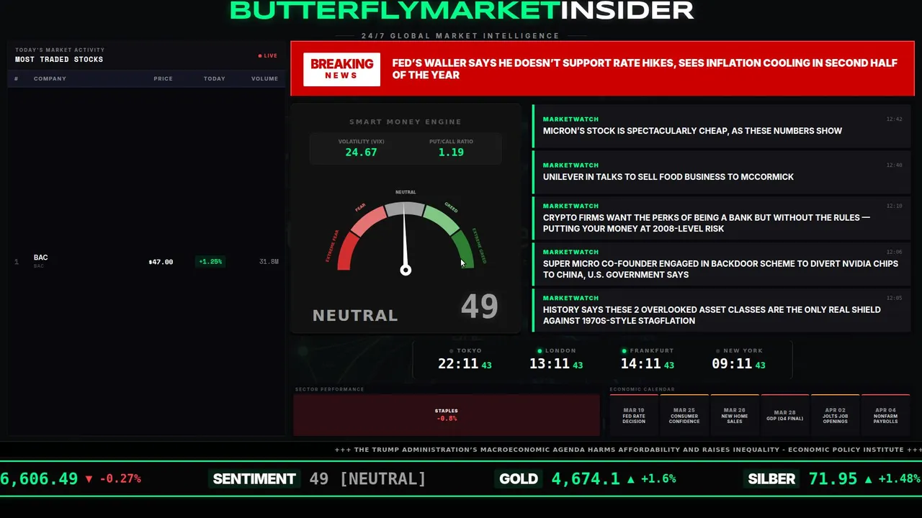Viewport: 922px width, 518px height.
Task: Open Mar 25 Consumer Confidence event
Action: 684,415
